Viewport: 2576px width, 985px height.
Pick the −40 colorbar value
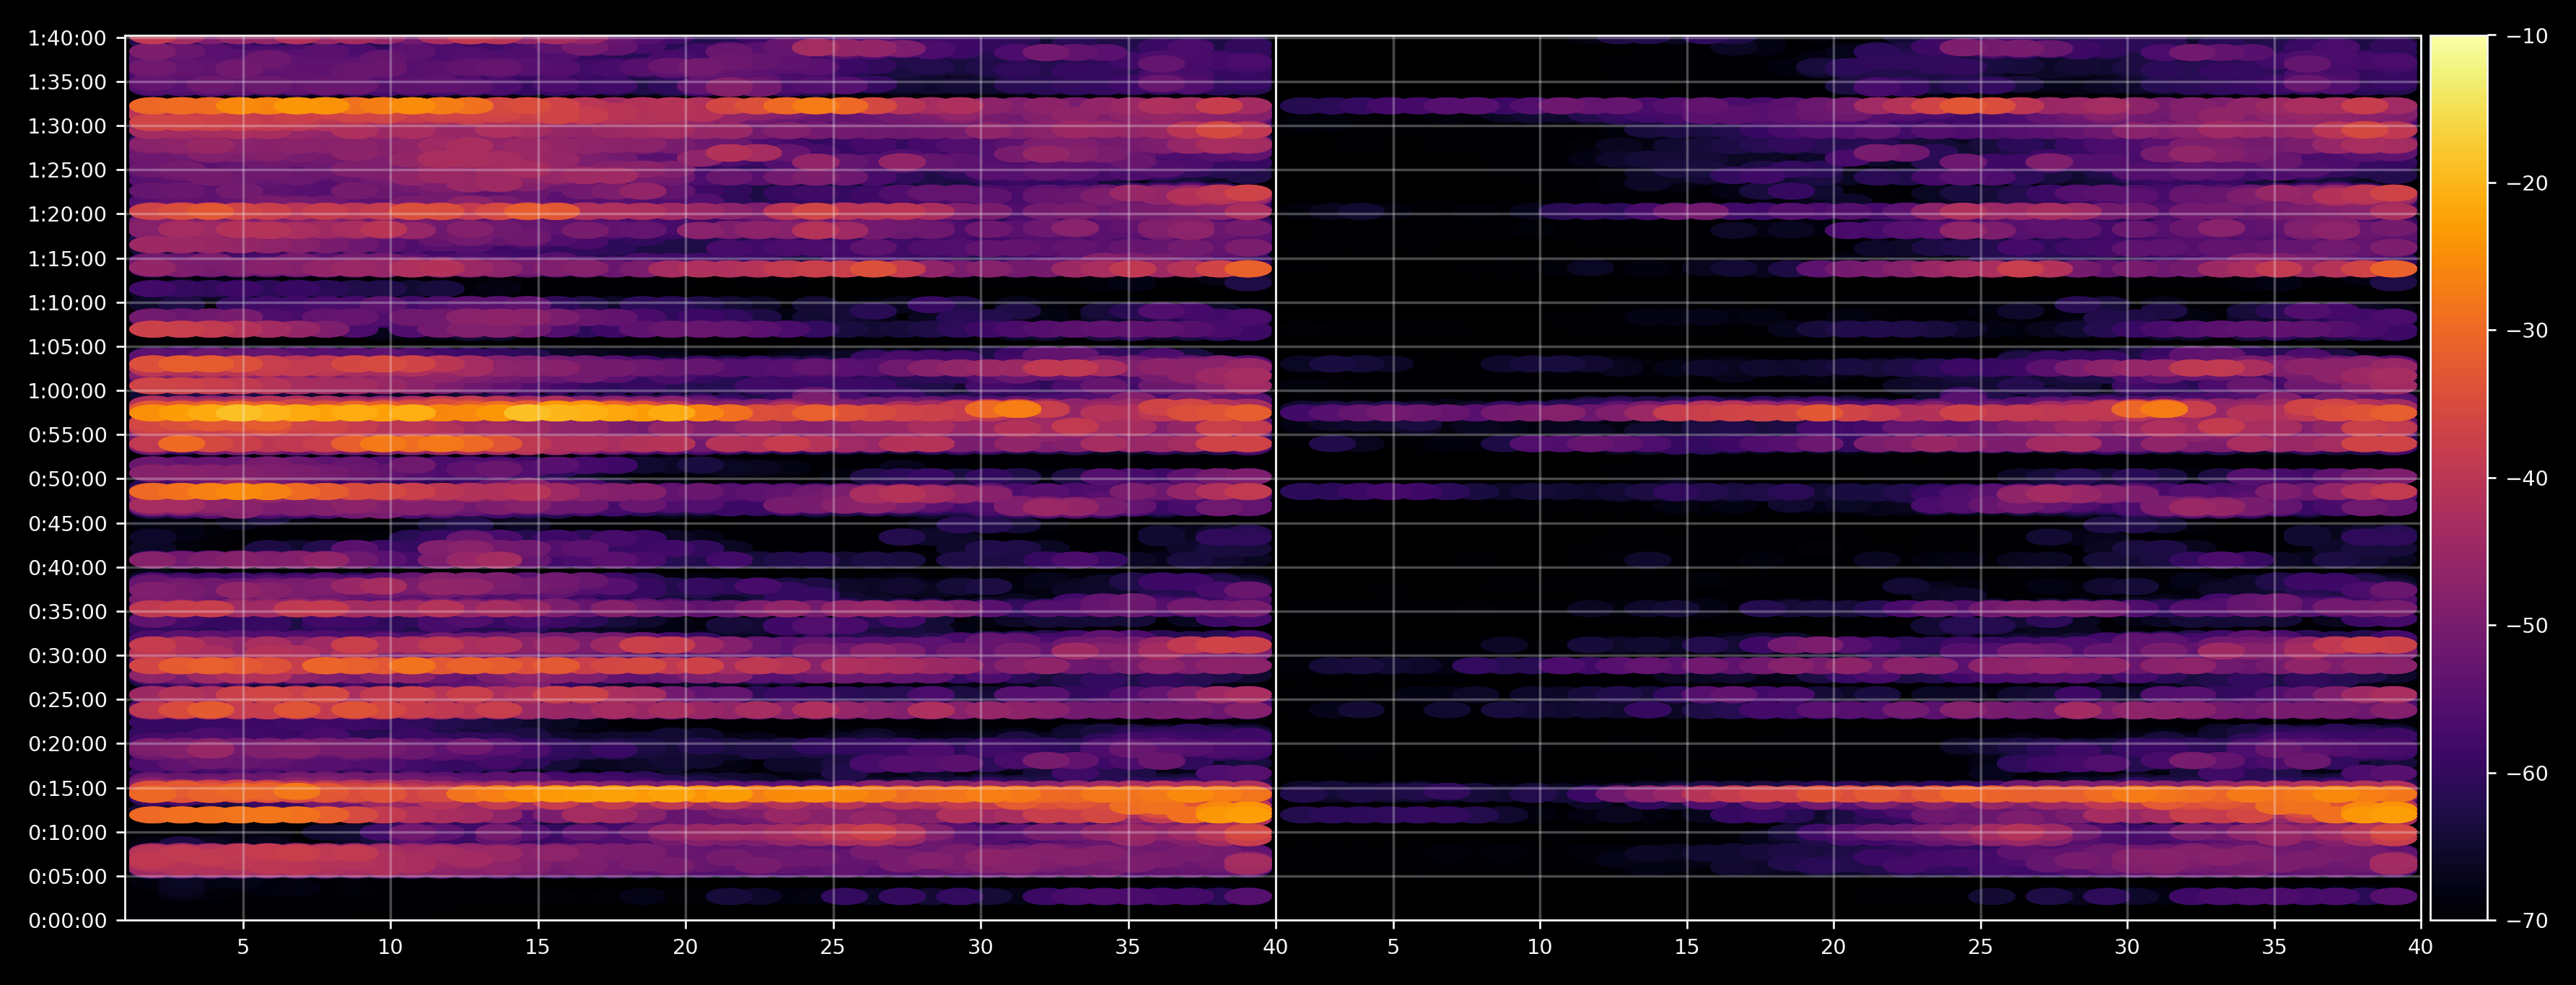[x=2528, y=478]
